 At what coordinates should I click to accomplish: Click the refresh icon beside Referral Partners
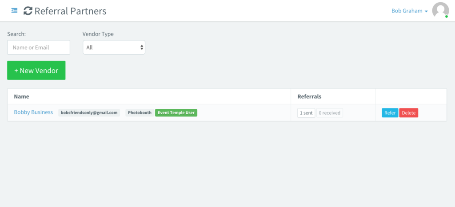pyautogui.click(x=28, y=11)
